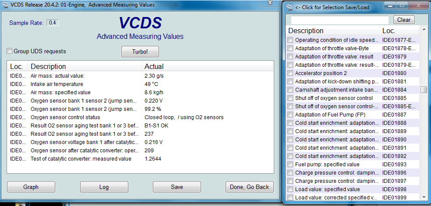
Task: Select Oxygen sensor voltage bank 1 after catalytic row
Action: [140, 142]
